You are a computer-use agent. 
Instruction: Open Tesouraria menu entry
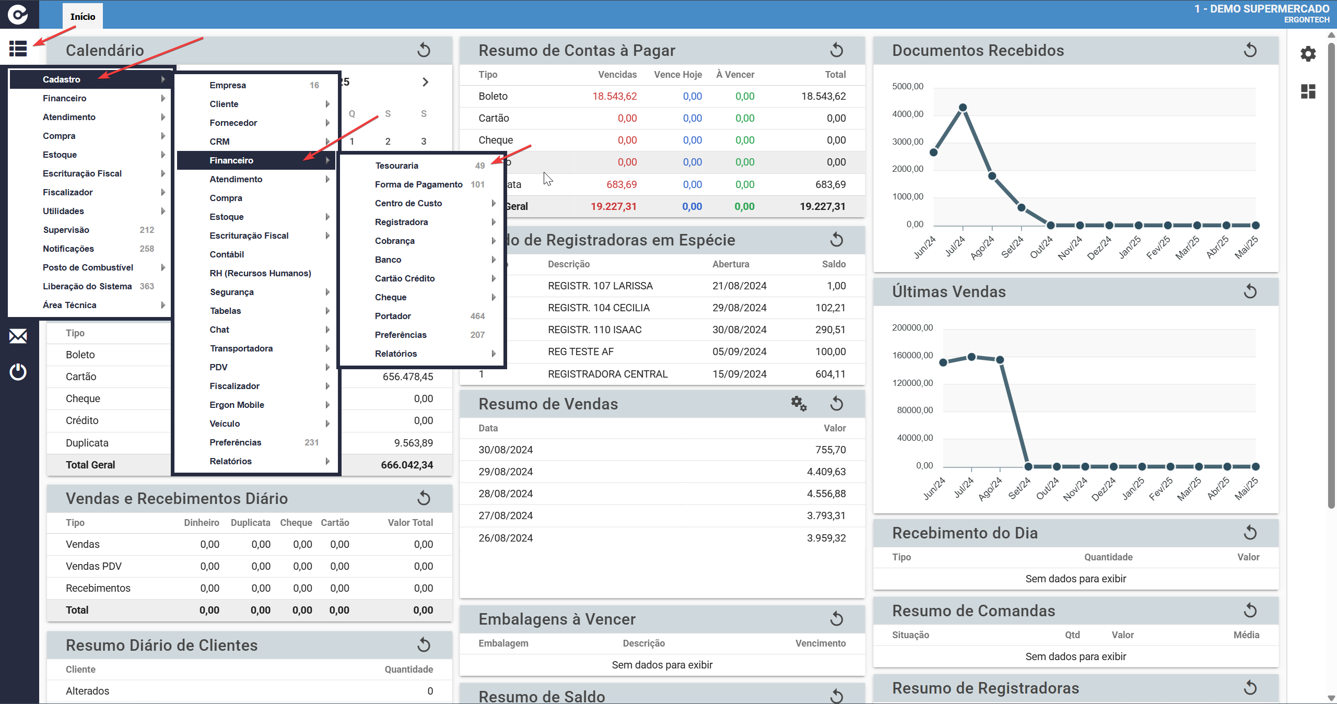click(422, 166)
